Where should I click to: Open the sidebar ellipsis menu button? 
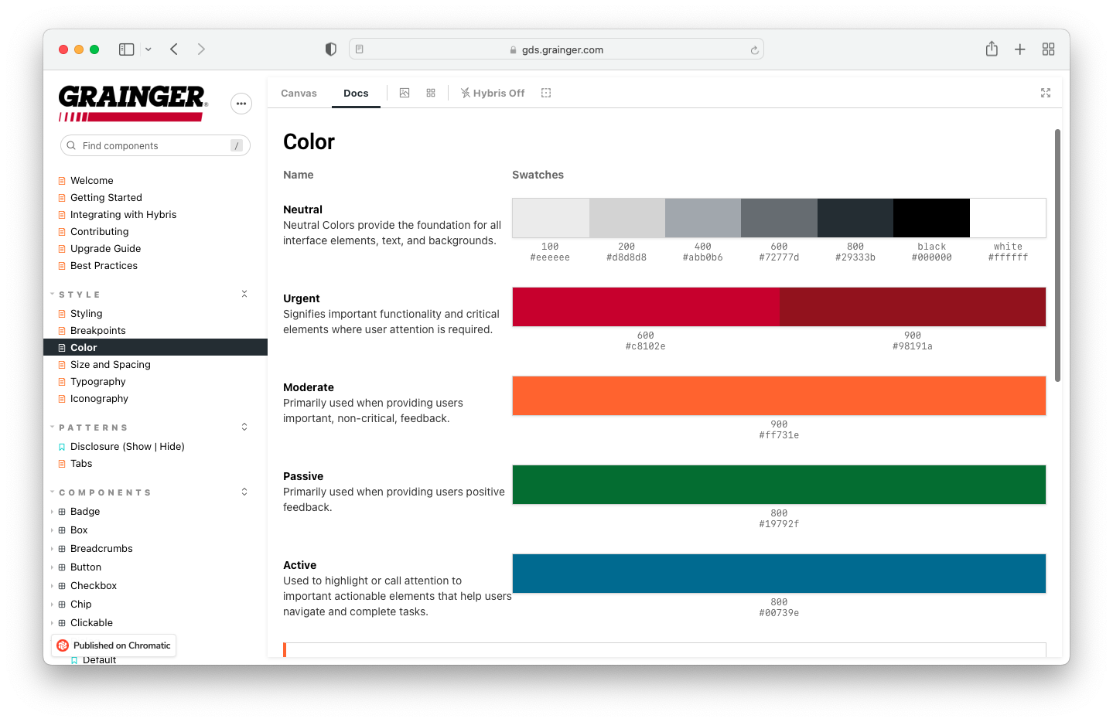click(241, 104)
